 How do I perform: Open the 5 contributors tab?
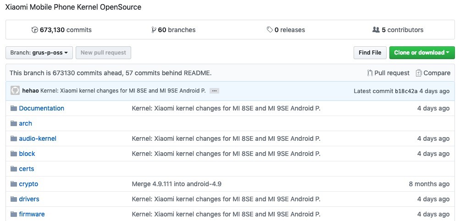(x=398, y=30)
